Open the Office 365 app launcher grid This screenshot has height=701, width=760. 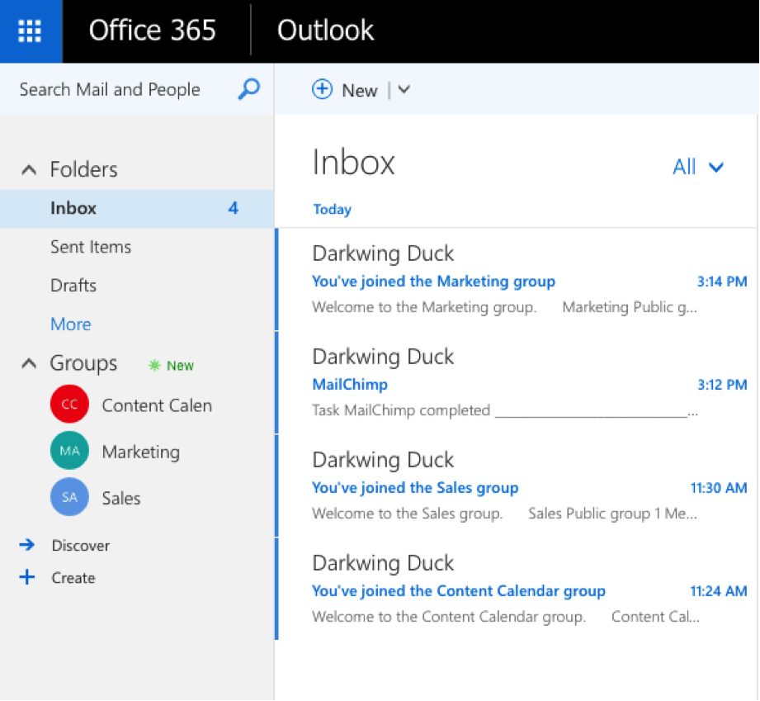(30, 31)
